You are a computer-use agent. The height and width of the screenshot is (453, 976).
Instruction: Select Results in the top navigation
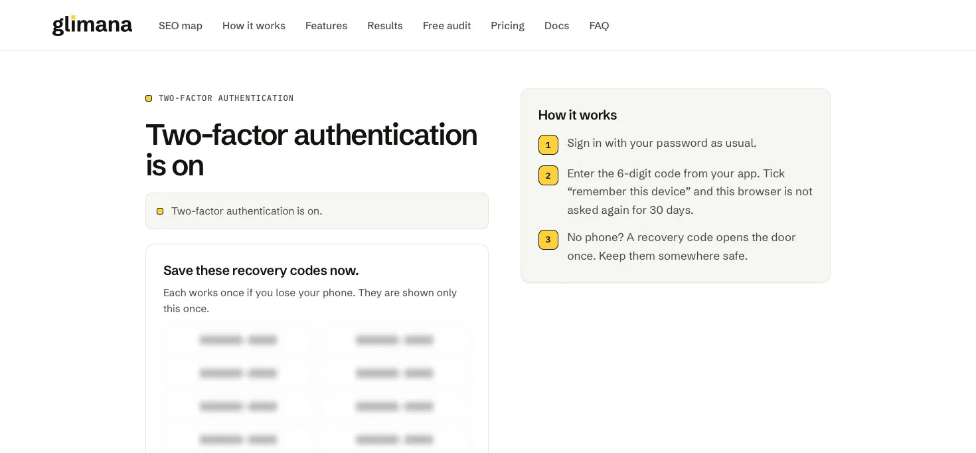pyautogui.click(x=385, y=26)
